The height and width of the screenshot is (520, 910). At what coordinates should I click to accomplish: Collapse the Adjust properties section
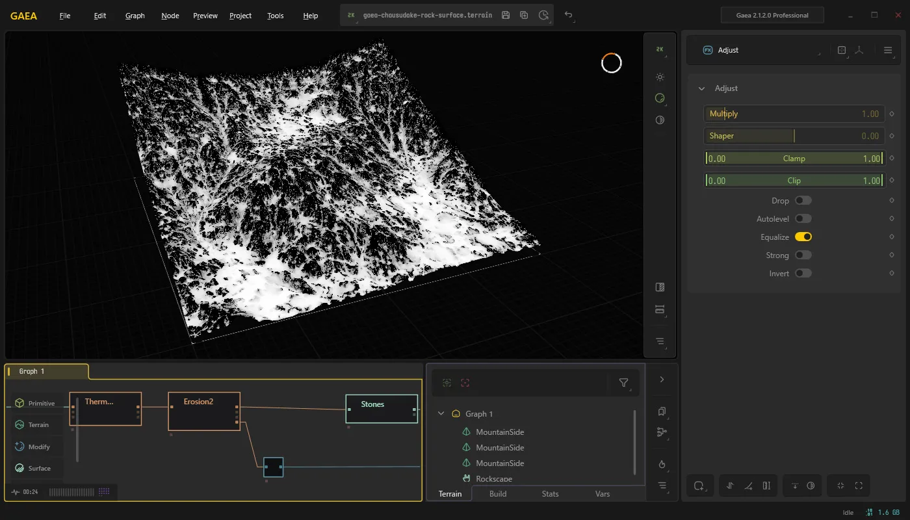[701, 88]
